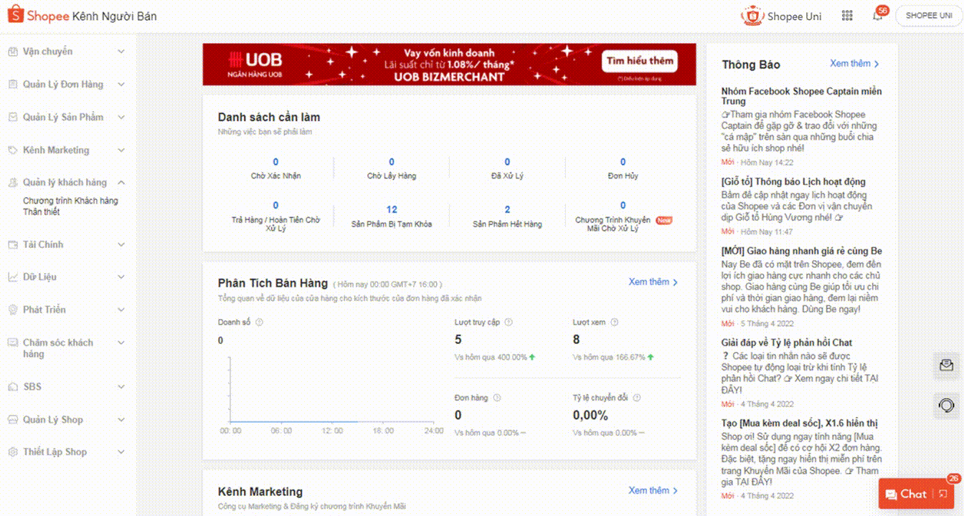Image resolution: width=964 pixels, height=516 pixels.
Task: Click the help icon next to Lượt truy cập
Action: click(x=509, y=322)
